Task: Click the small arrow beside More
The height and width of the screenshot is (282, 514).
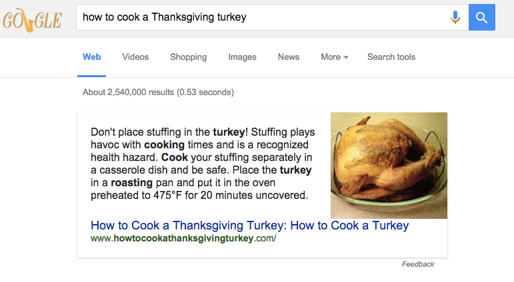Action: click(x=346, y=57)
